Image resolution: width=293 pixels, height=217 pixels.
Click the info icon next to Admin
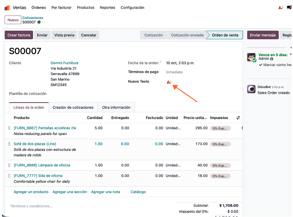(272, 59)
